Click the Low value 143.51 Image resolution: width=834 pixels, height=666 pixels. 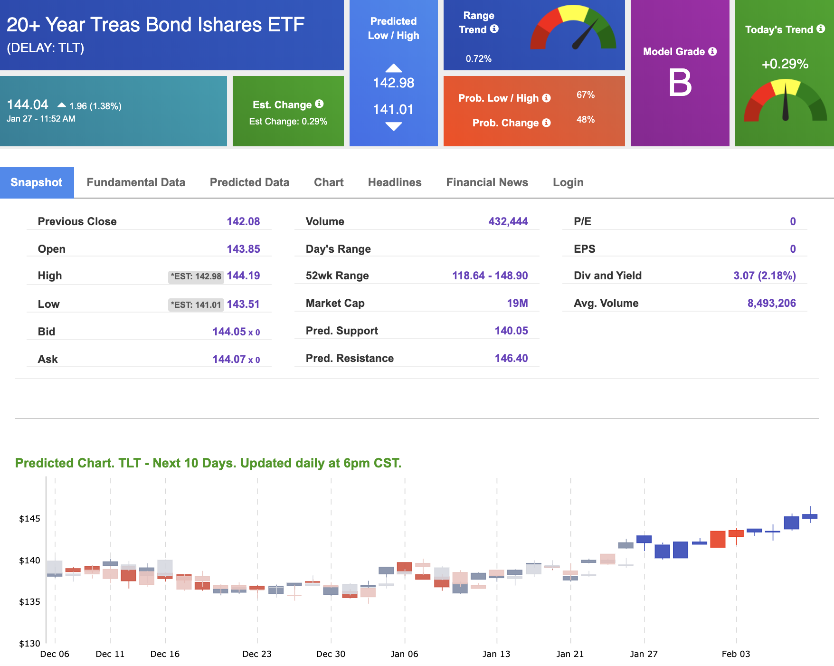pos(243,304)
